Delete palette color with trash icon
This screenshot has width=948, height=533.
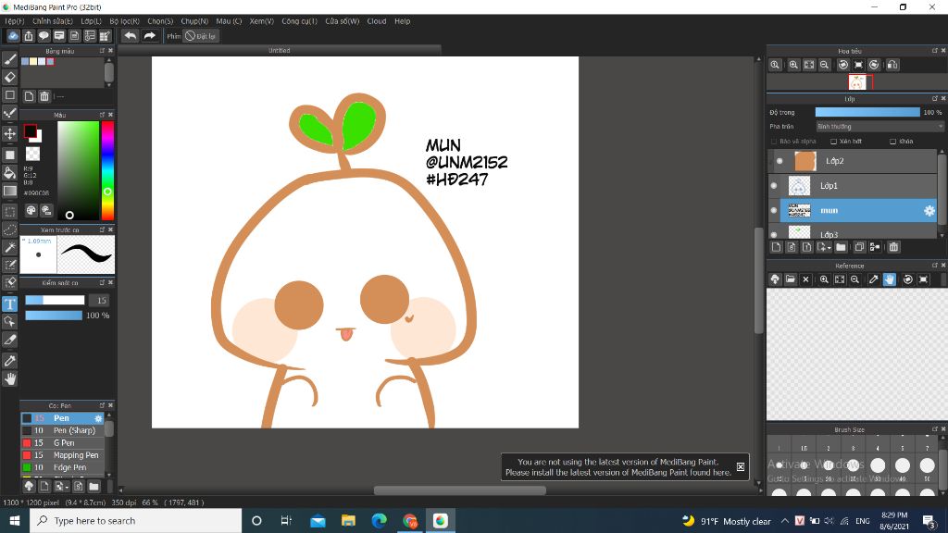(44, 96)
